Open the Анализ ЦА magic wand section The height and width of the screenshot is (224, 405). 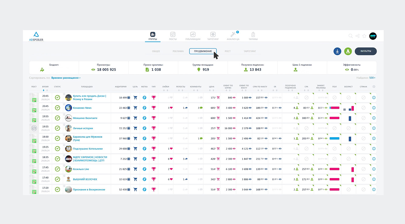coord(233,36)
